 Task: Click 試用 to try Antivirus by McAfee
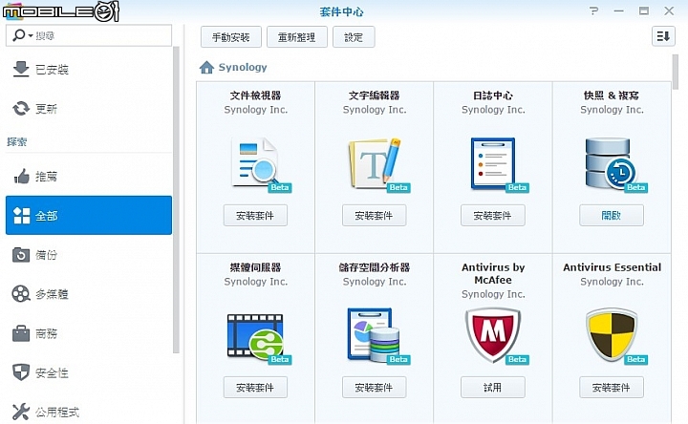pyautogui.click(x=493, y=387)
